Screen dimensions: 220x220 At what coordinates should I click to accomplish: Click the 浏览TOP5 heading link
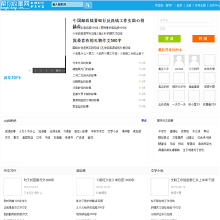pos(12,78)
